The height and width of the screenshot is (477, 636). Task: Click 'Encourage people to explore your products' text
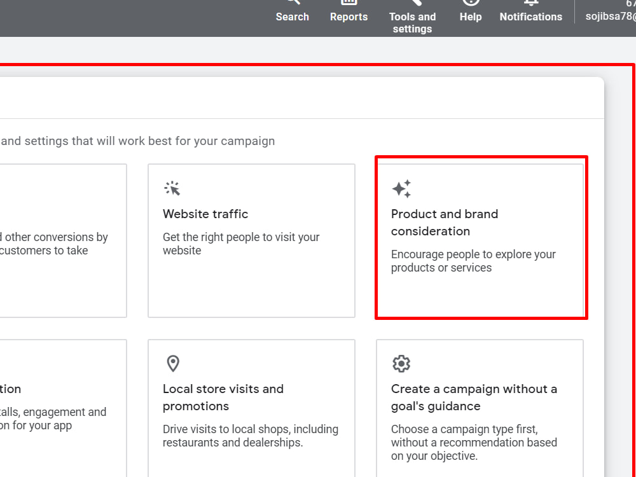coord(473,261)
